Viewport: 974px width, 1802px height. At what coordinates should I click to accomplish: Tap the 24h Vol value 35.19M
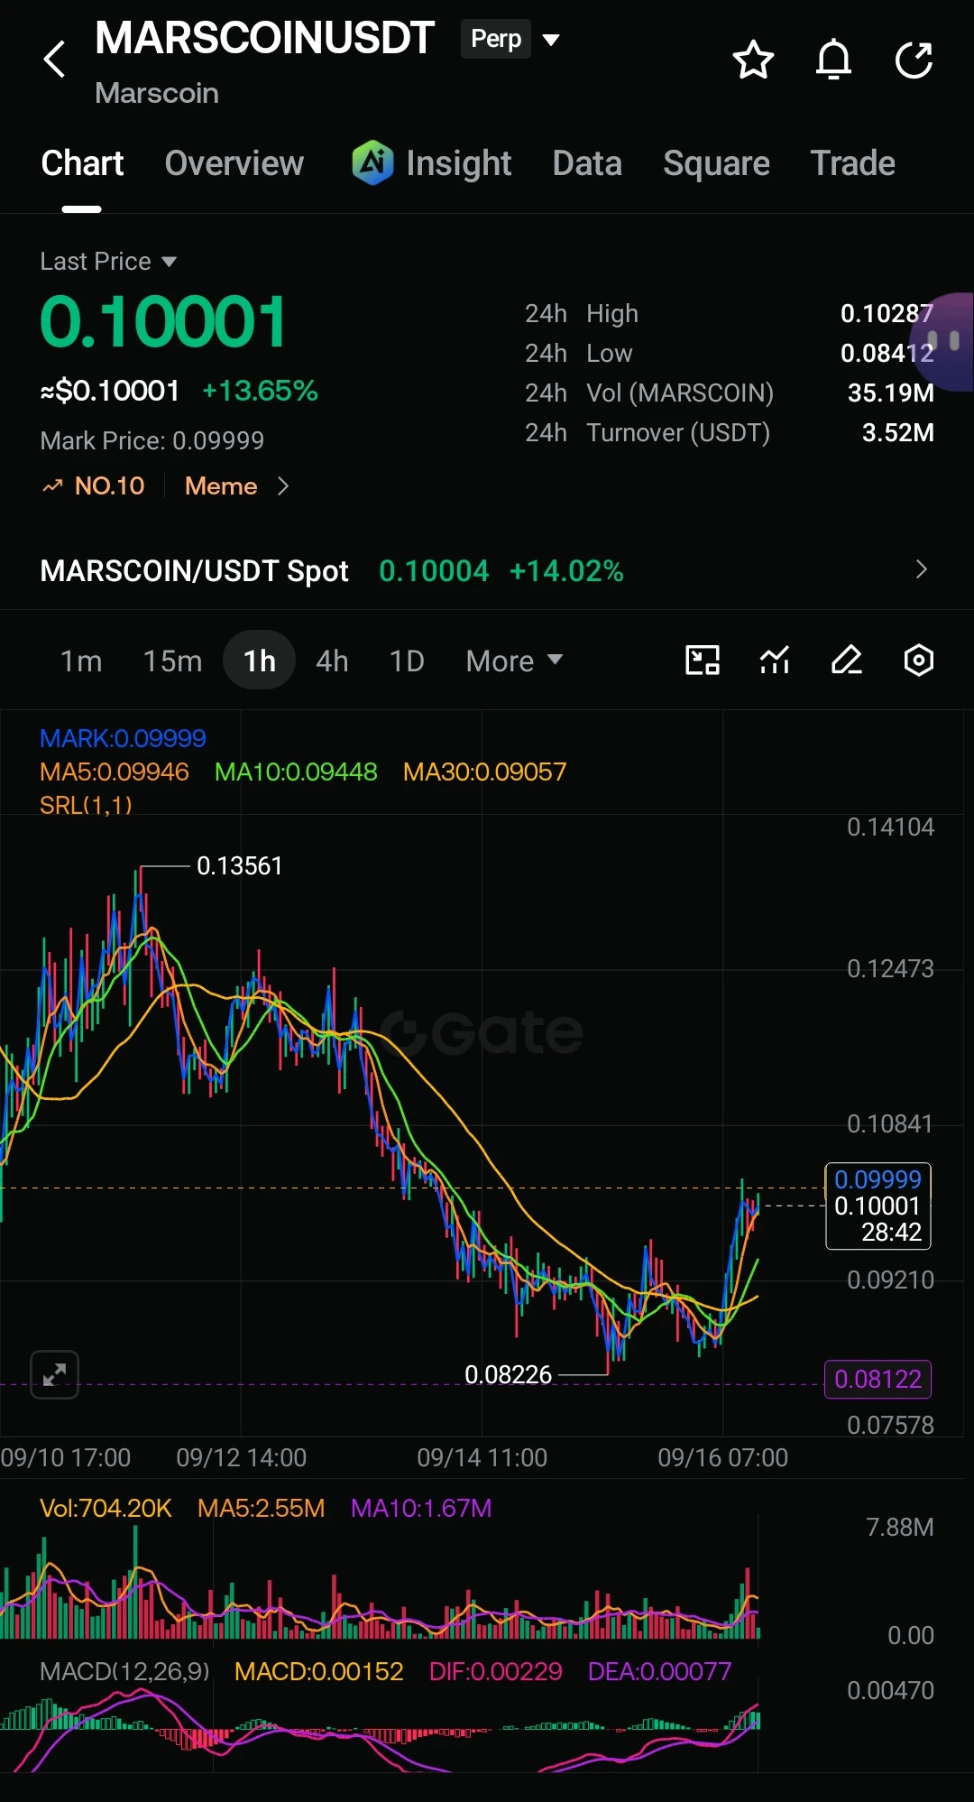tap(890, 393)
